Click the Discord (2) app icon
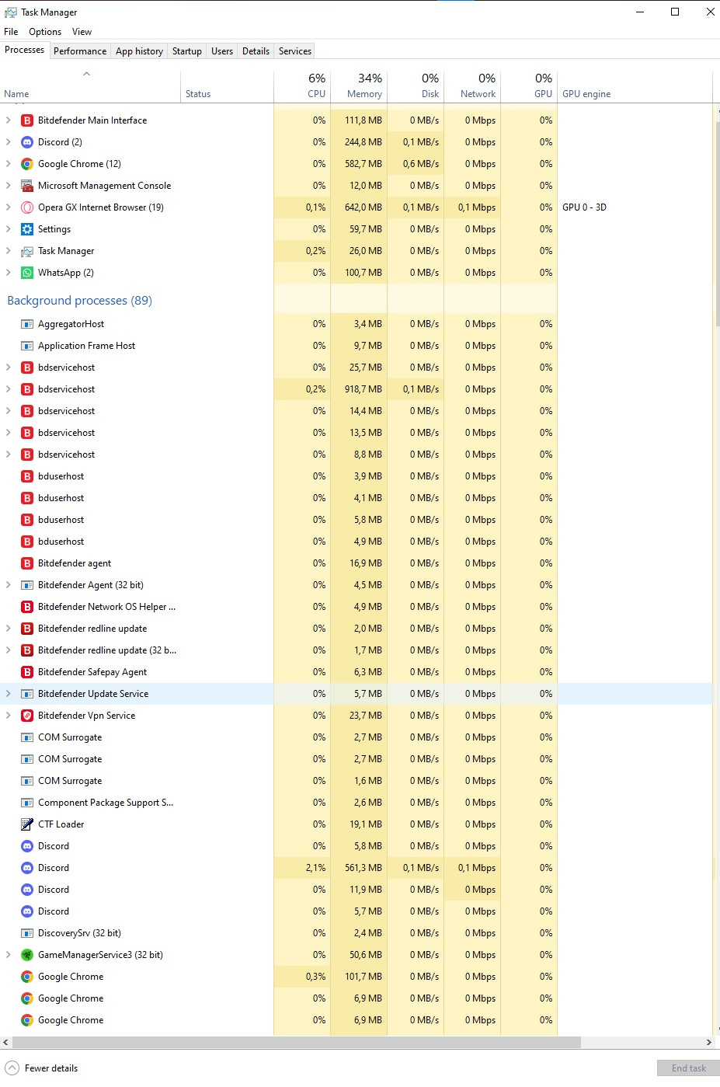Image resolution: width=720 pixels, height=1087 pixels. 27,142
